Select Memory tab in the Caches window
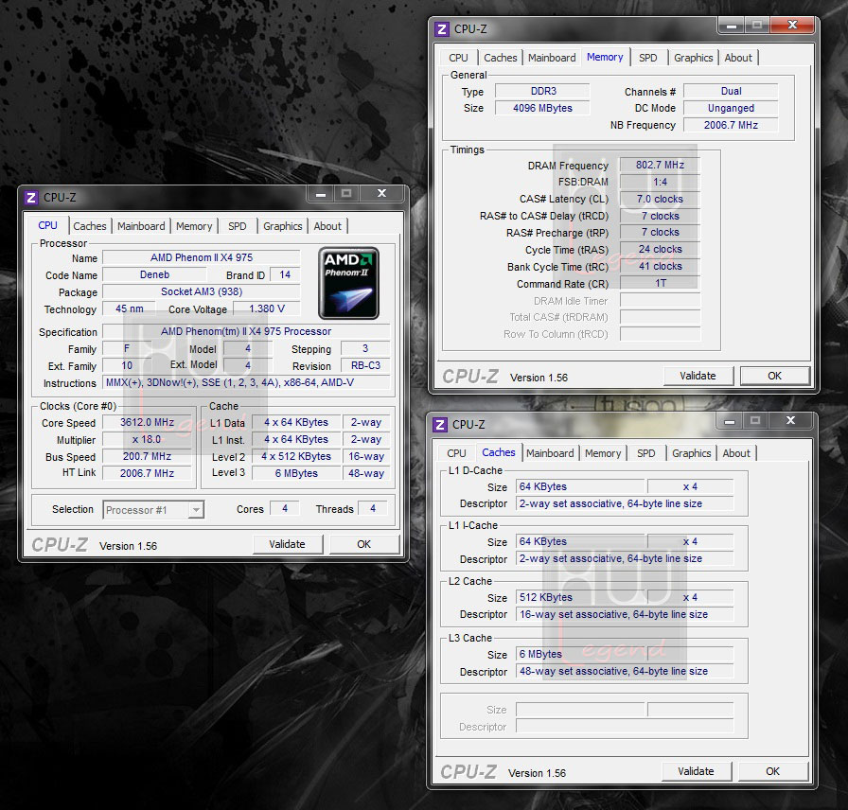This screenshot has height=810, width=848. click(x=603, y=453)
